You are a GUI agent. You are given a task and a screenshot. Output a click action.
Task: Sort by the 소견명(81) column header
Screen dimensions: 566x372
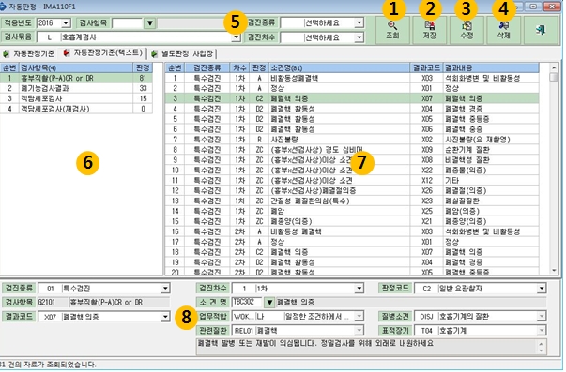[x=339, y=67]
